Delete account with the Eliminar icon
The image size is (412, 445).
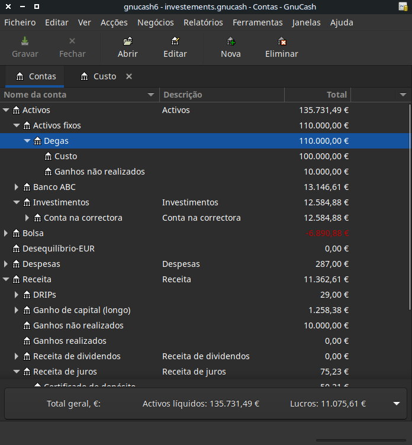click(x=282, y=41)
